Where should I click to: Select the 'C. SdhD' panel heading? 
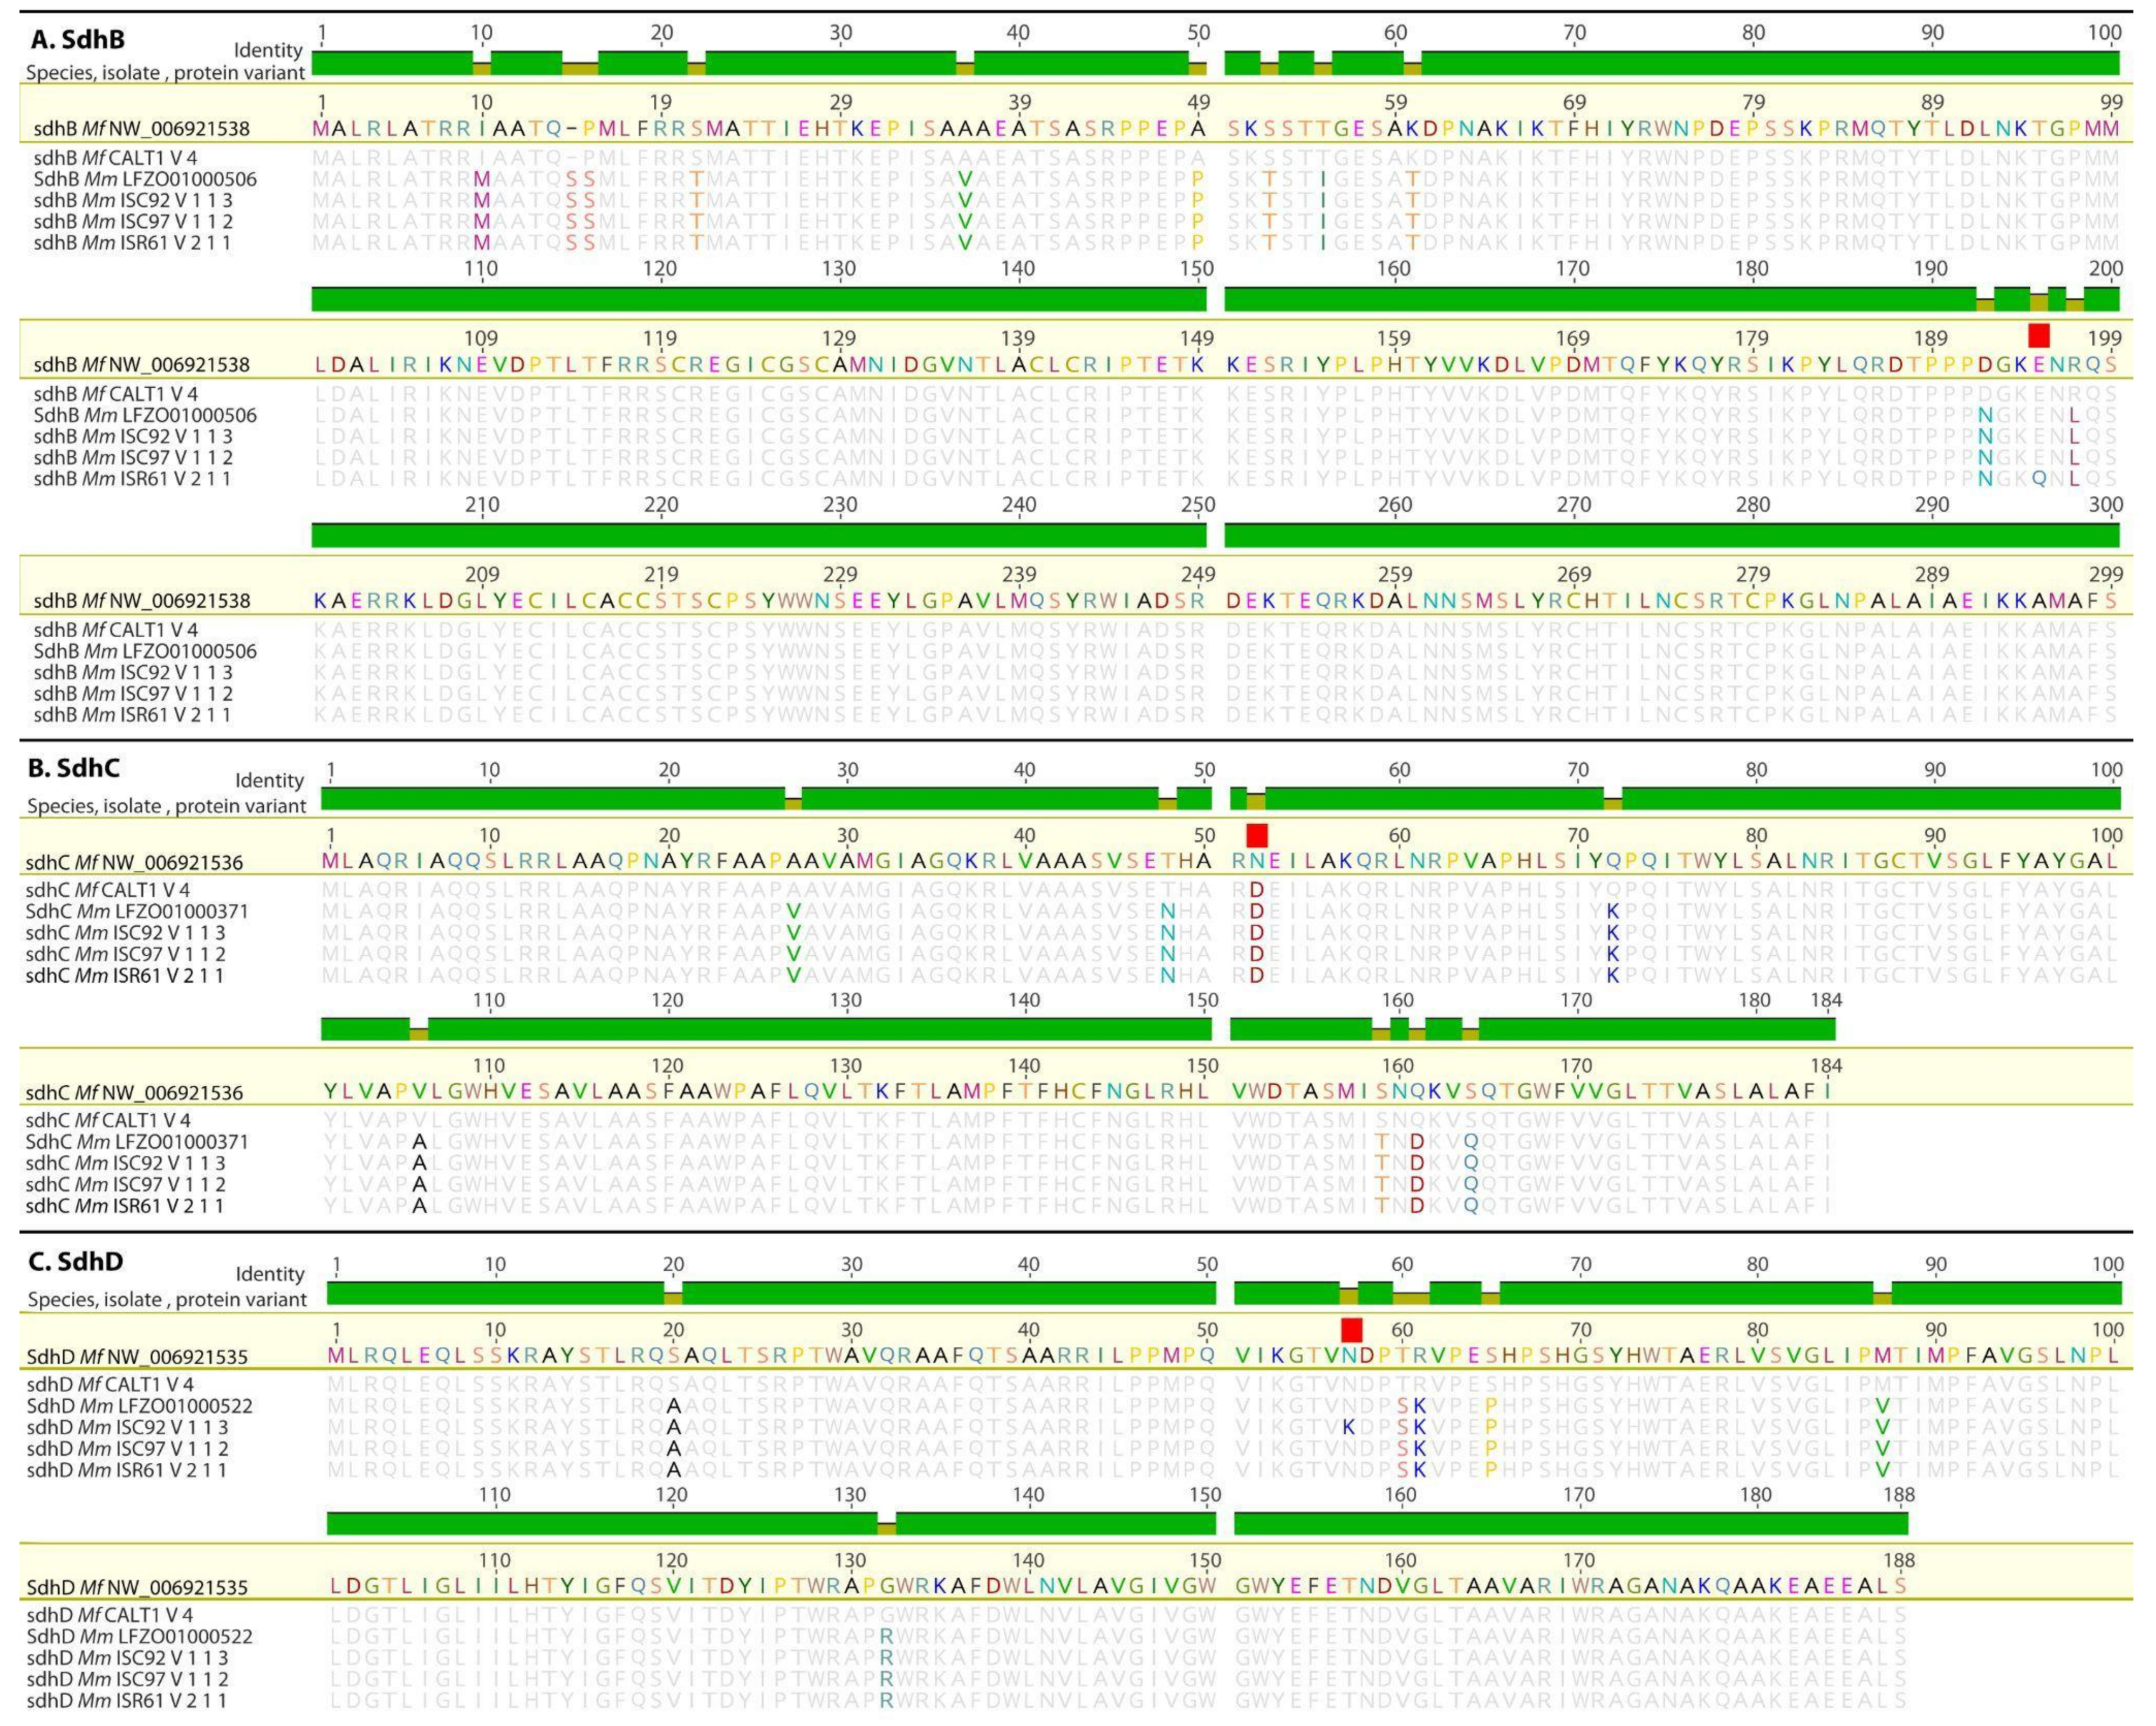click(76, 1262)
